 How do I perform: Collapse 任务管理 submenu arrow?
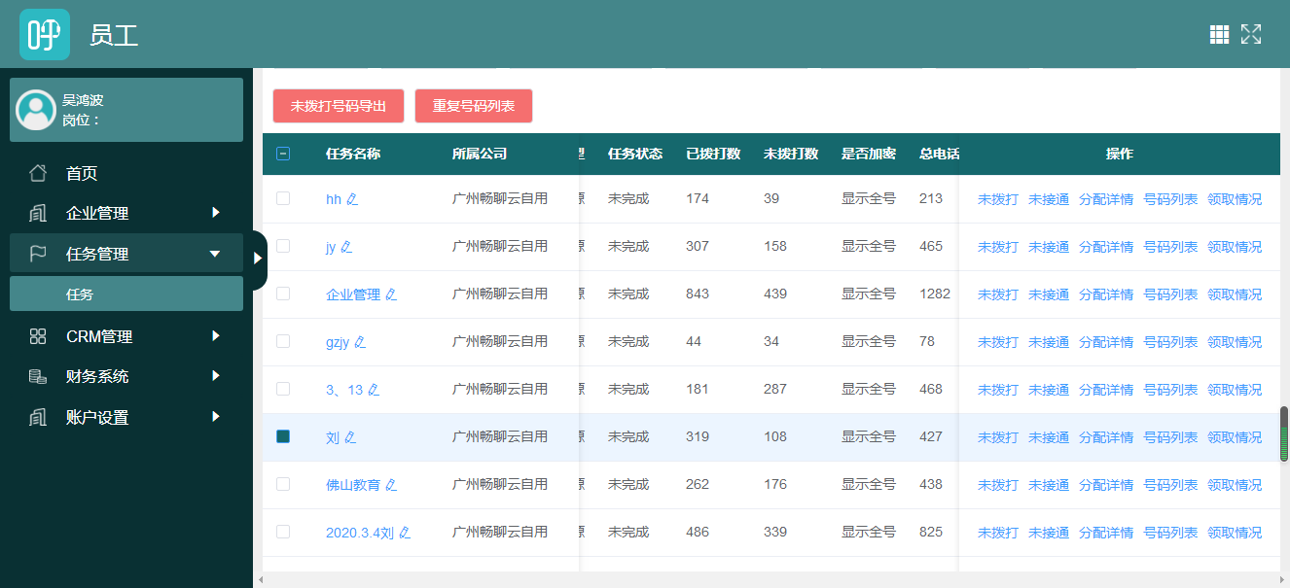[216, 254]
